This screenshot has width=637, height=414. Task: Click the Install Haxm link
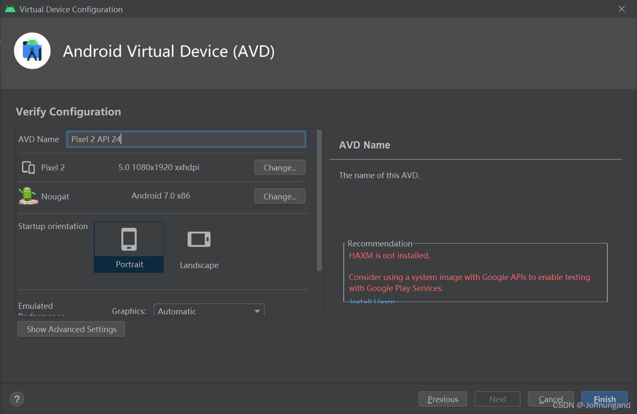(372, 301)
